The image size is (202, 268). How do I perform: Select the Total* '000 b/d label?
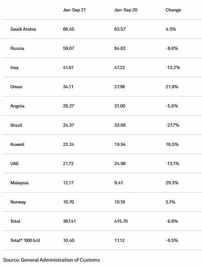point(25,240)
